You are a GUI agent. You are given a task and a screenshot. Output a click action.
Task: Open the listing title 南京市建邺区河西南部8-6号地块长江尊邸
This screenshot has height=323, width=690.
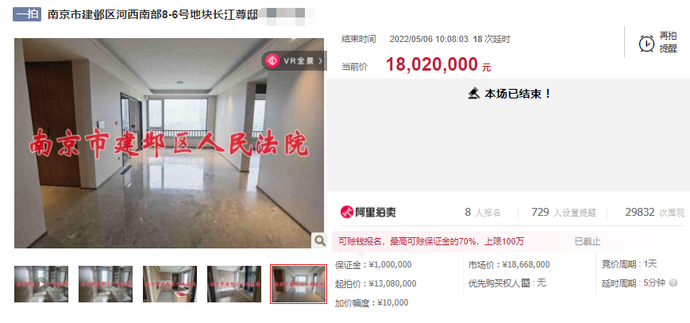click(152, 14)
